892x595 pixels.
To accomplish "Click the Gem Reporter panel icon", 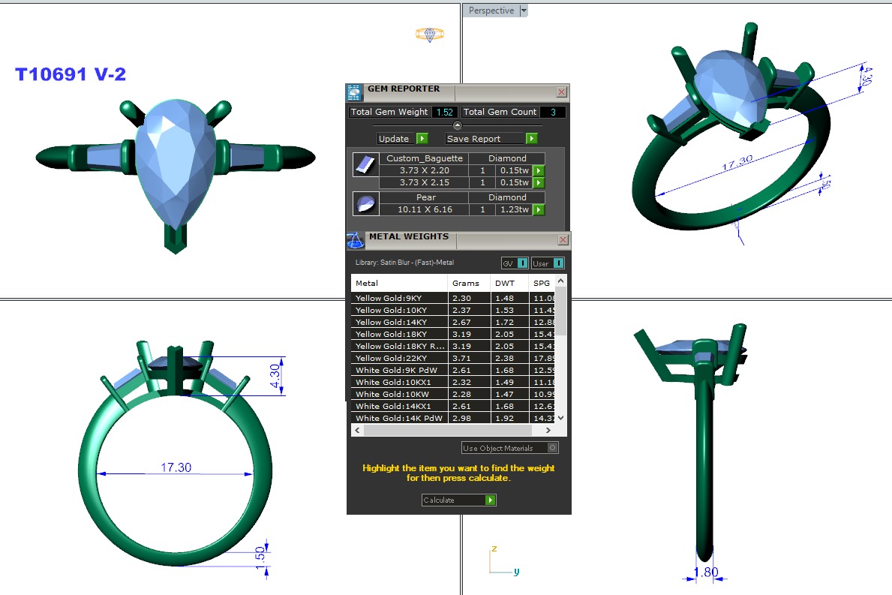I will tap(354, 92).
